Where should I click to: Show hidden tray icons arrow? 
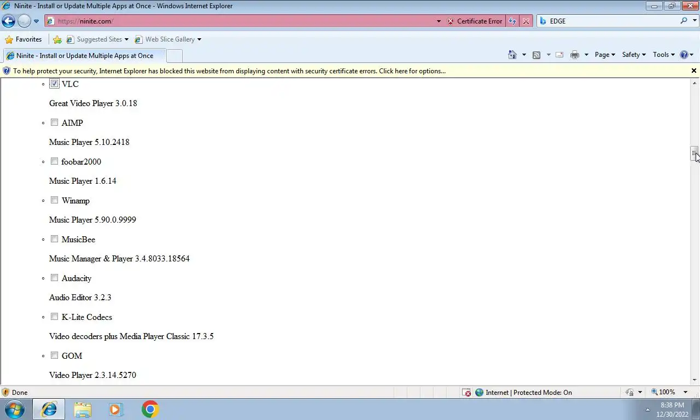pyautogui.click(x=647, y=410)
